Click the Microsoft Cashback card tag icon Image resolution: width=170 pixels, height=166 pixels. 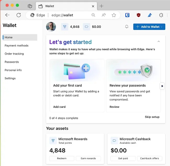[x=114, y=141]
